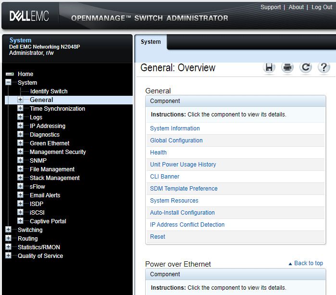Click the 'Dell EMC Networking N2048P' text
This screenshot has height=295, width=336.
point(45,47)
